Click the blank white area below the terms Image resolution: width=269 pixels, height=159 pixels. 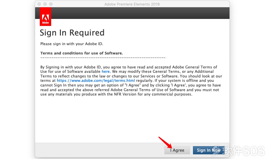132,120
